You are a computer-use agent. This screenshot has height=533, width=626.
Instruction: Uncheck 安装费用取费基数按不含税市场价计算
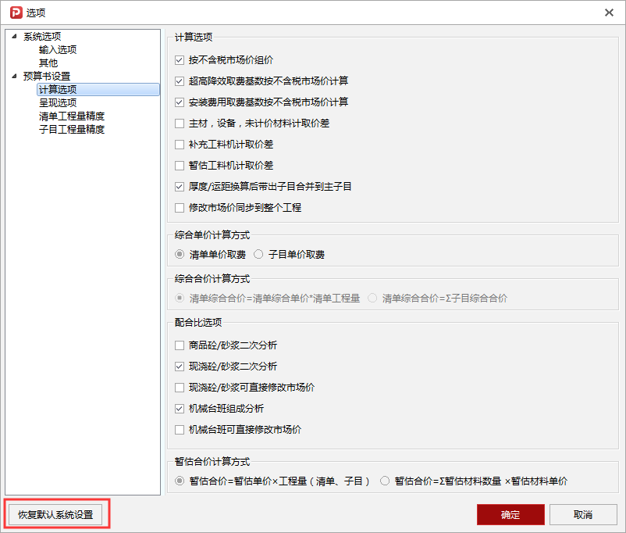177,102
